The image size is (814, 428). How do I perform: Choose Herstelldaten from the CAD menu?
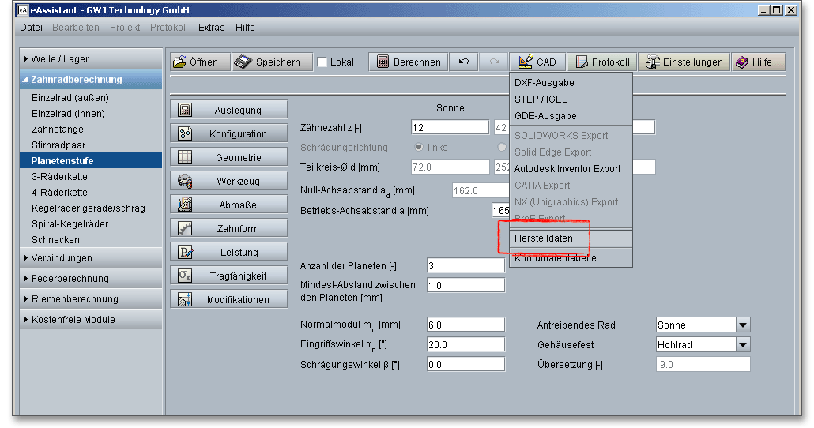tap(544, 238)
